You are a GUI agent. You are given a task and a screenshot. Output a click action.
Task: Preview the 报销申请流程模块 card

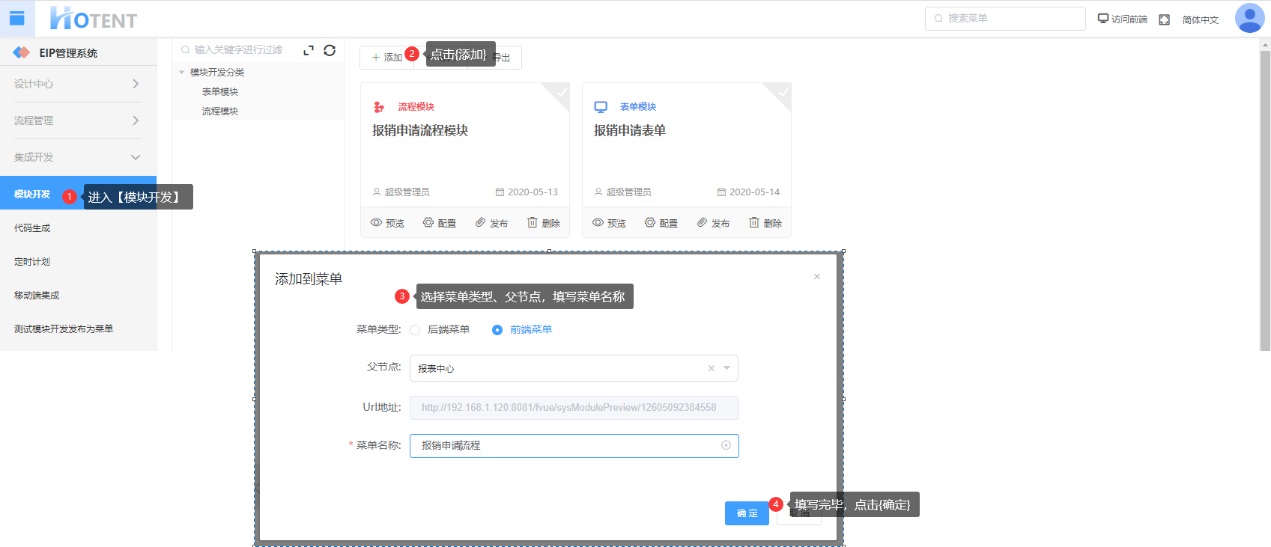[387, 223]
